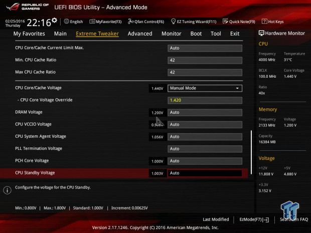Select the Extreme Tweaker tab

point(97,34)
